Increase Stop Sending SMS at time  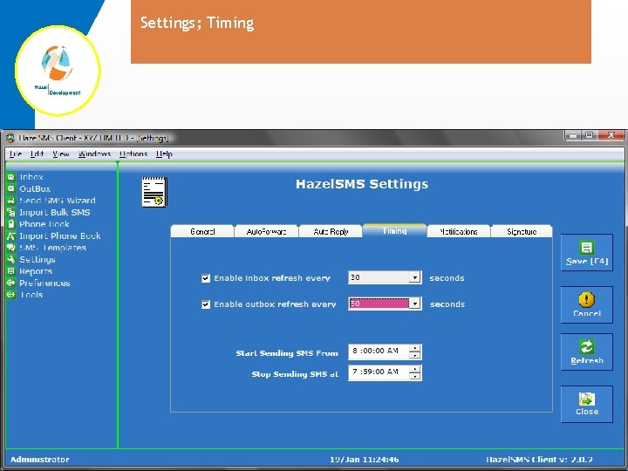click(x=415, y=369)
